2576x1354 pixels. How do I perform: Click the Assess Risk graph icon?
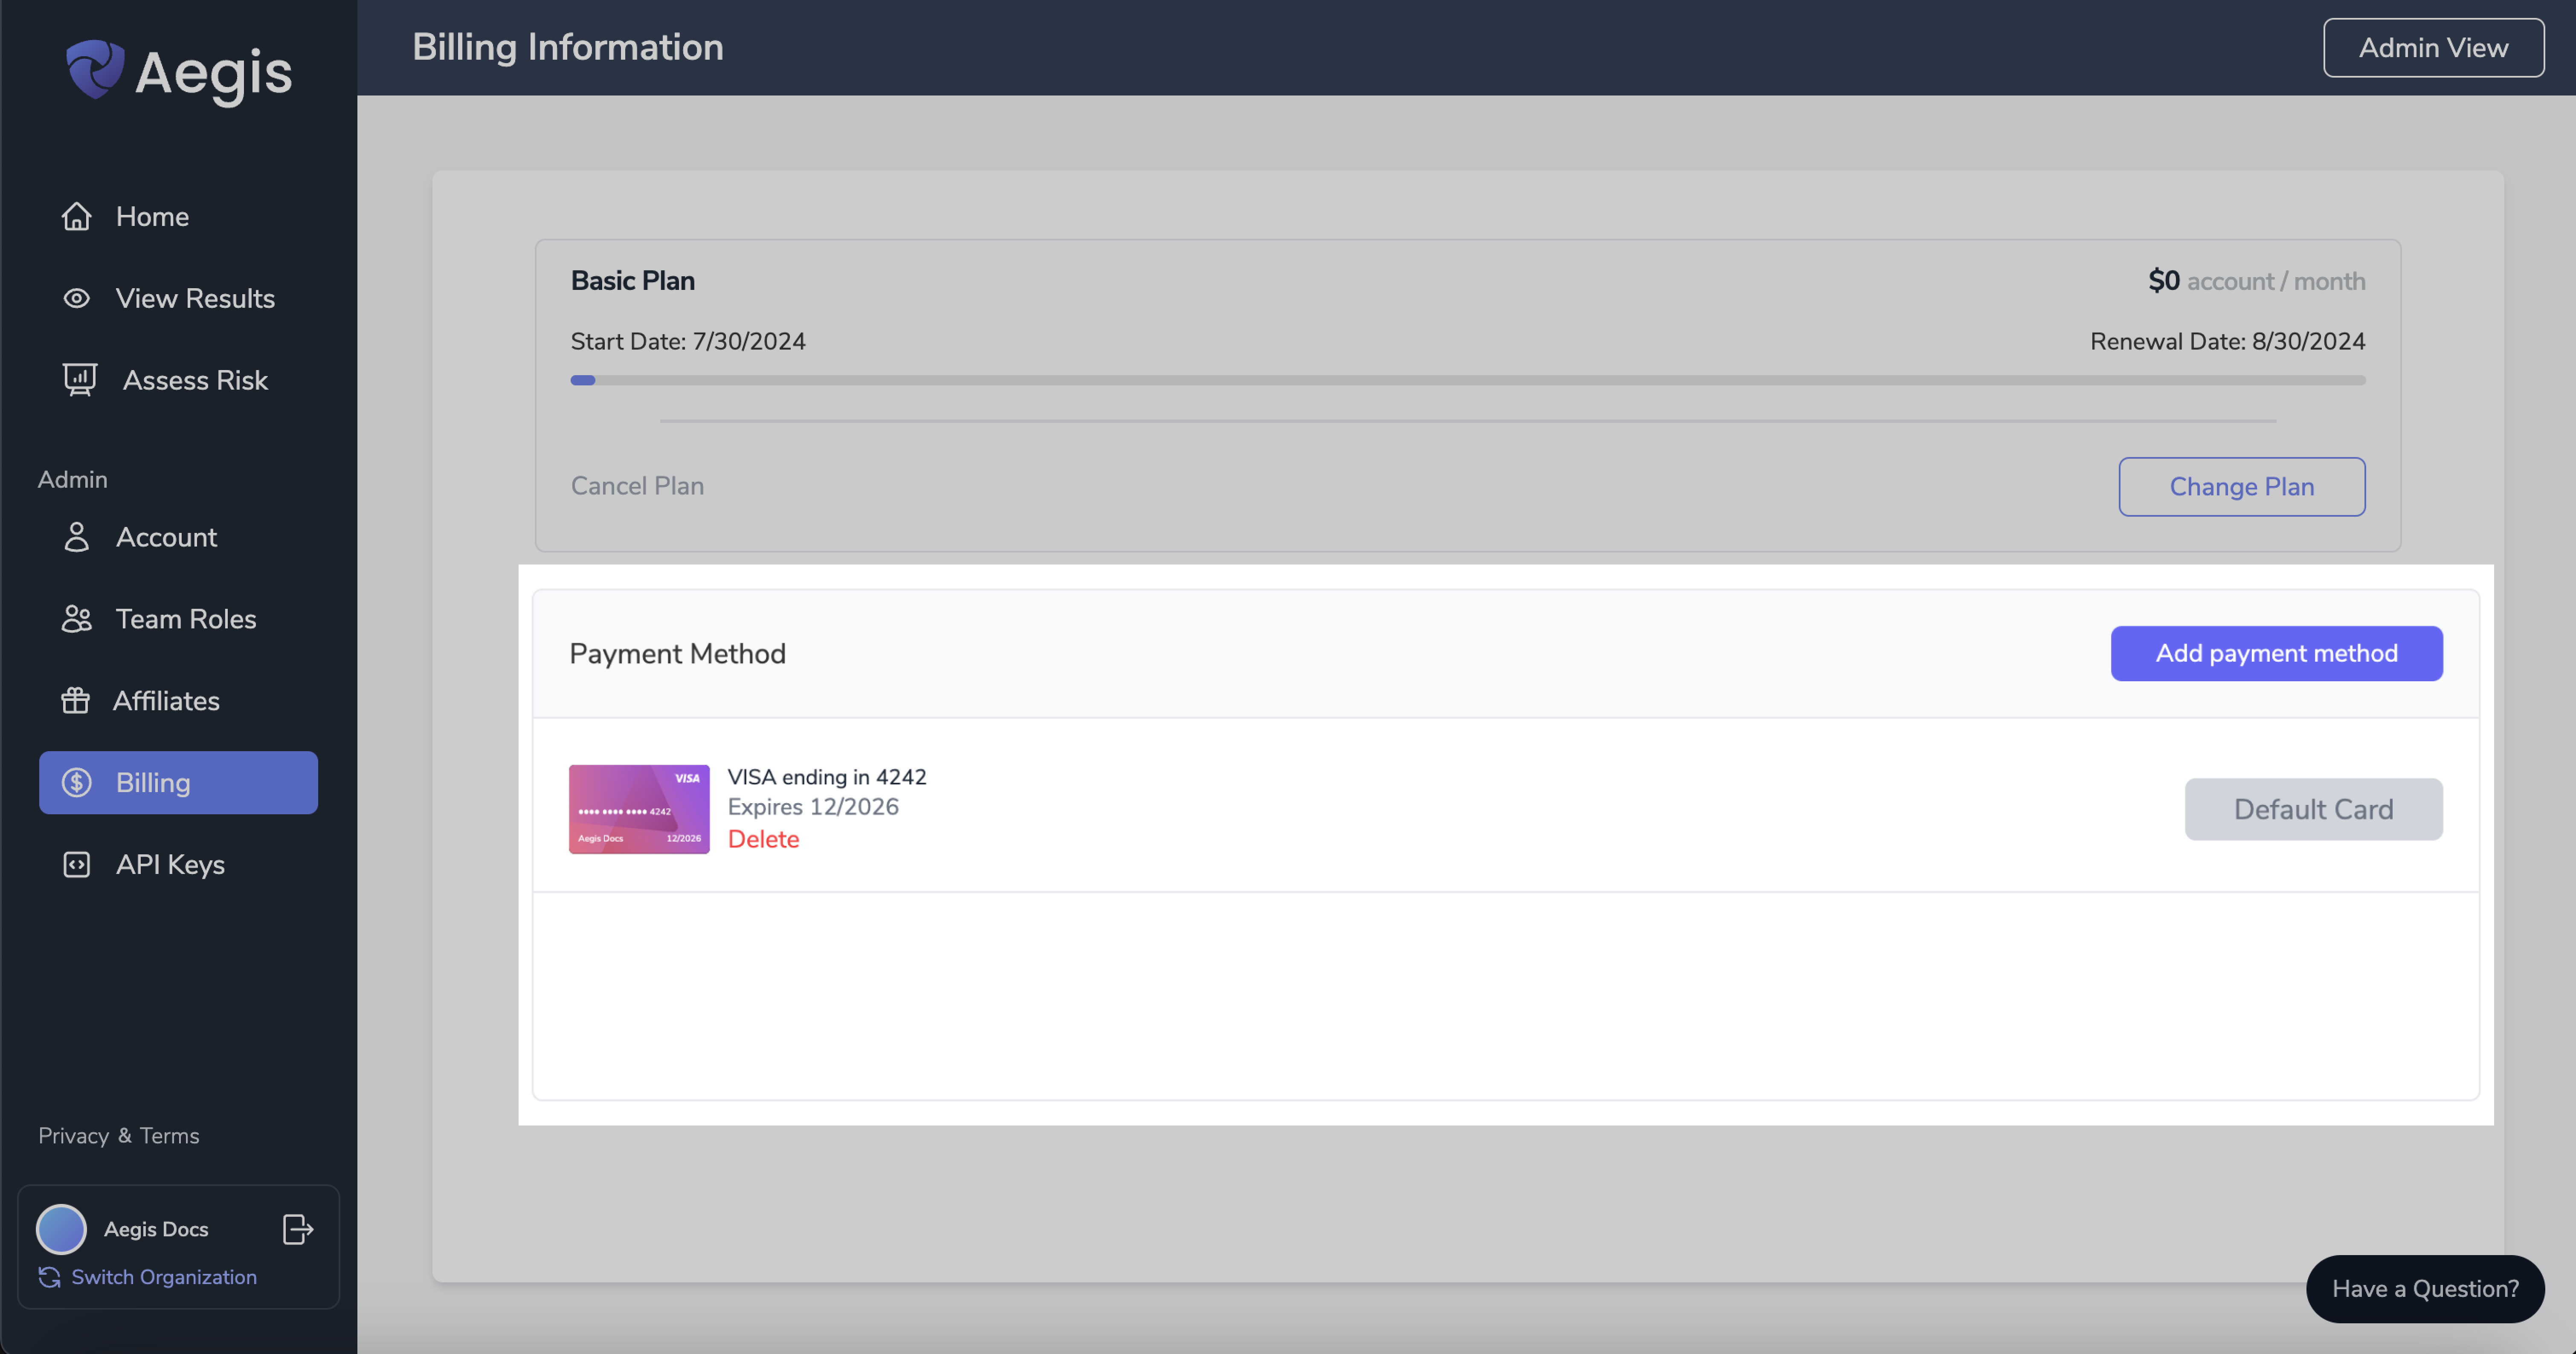coord(78,378)
